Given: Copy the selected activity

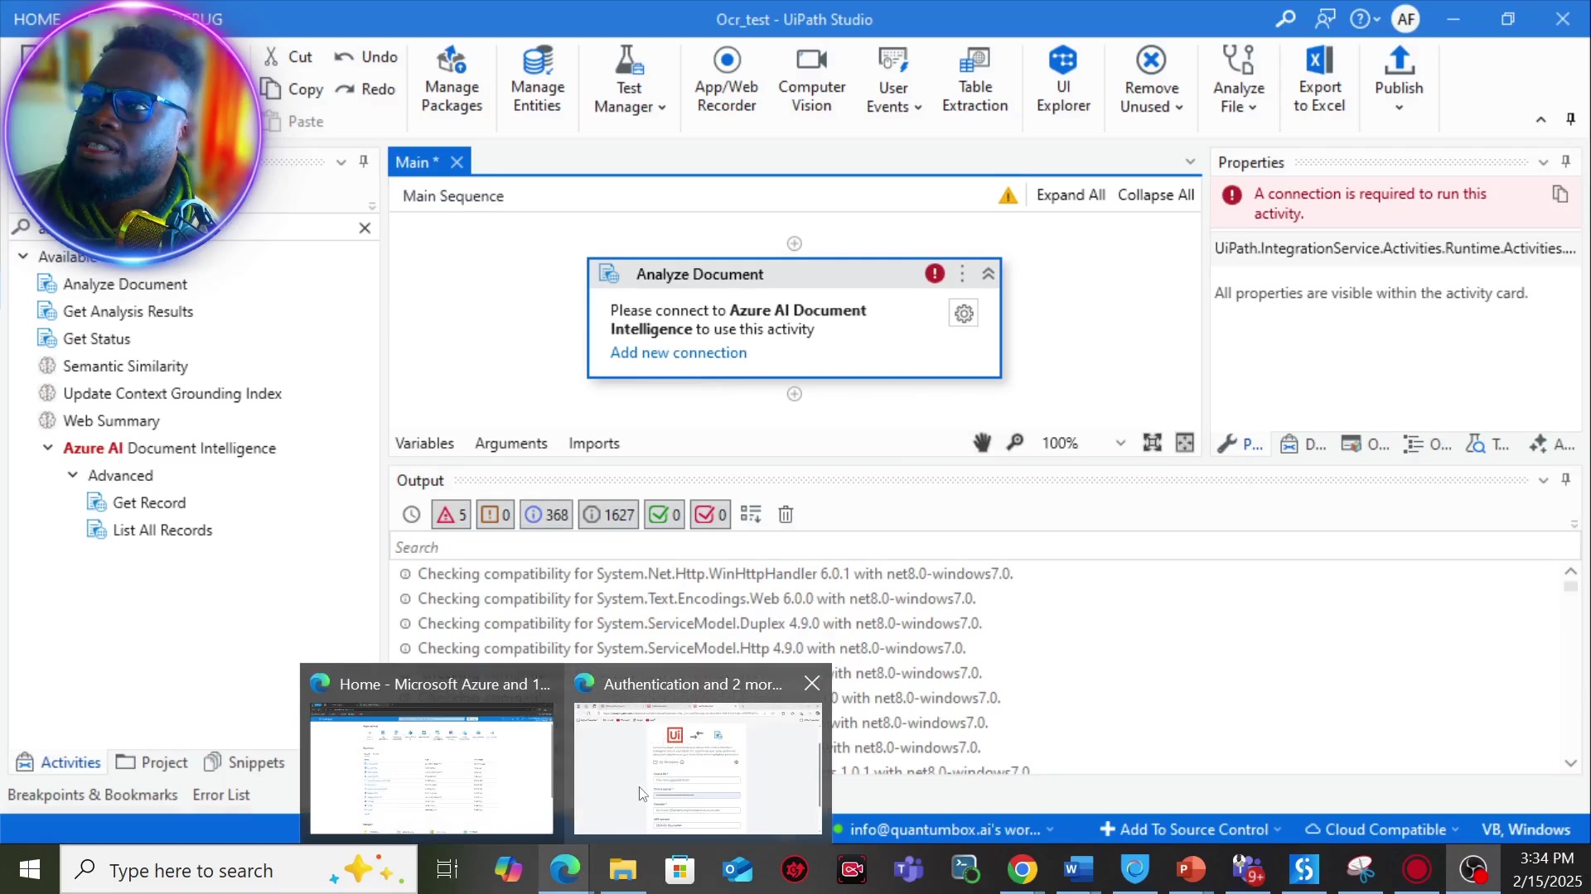Looking at the screenshot, I should point(292,89).
